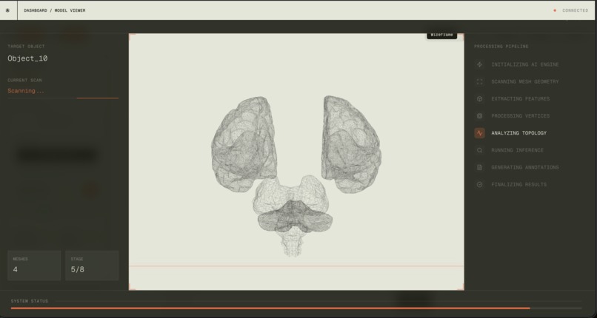Select the Analyzing Topology step label
The width and height of the screenshot is (597, 318).
pyautogui.click(x=519, y=133)
